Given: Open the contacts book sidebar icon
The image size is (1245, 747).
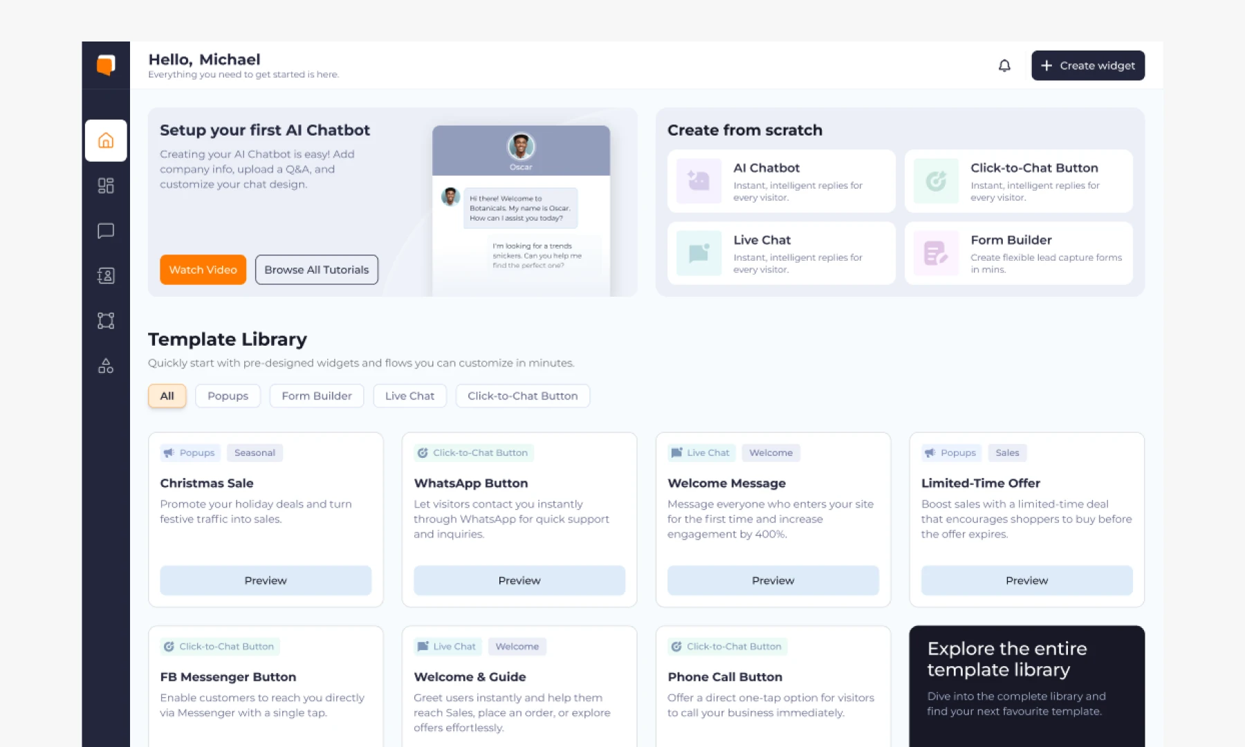Looking at the screenshot, I should pos(106,275).
